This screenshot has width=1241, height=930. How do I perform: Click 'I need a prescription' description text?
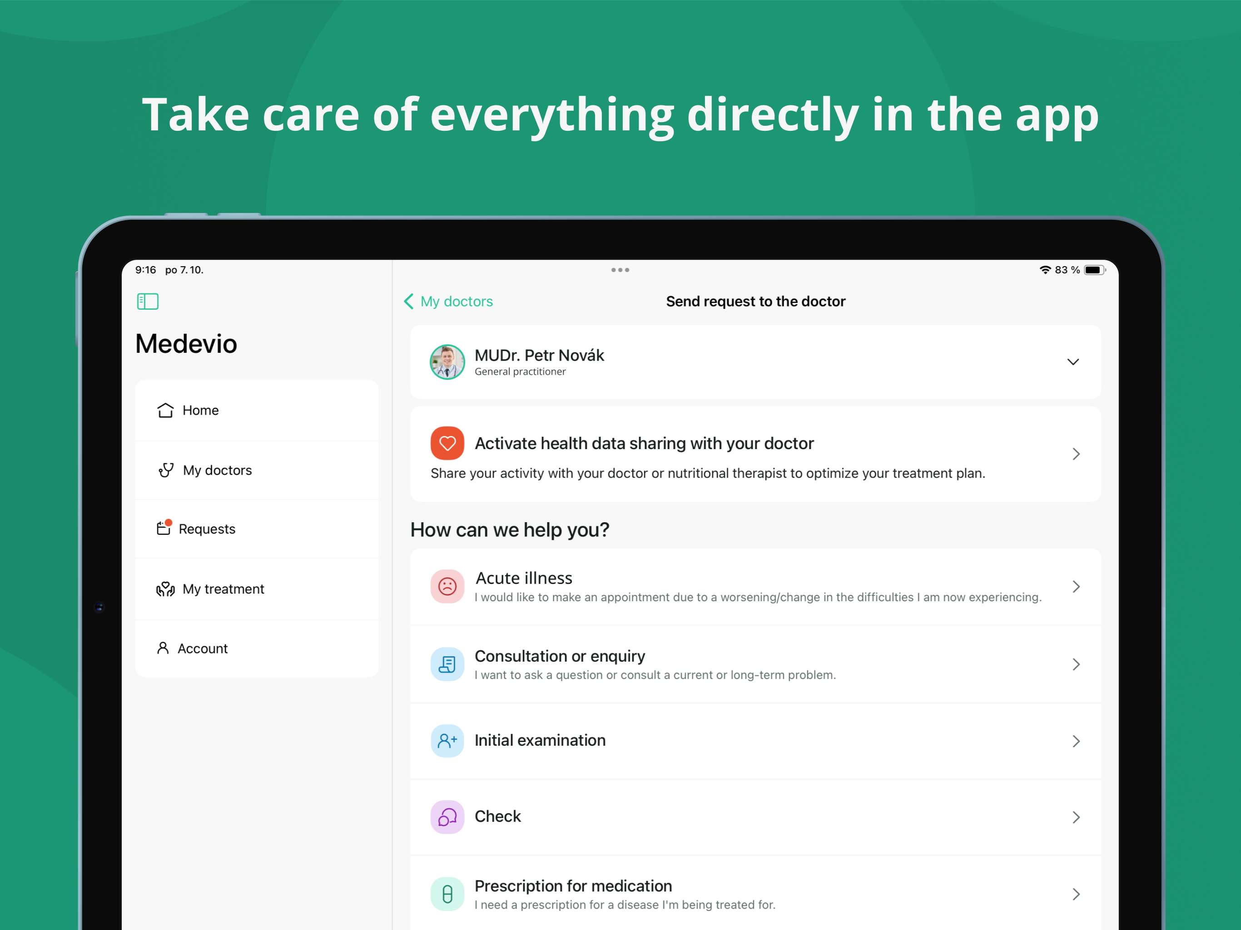pos(625,905)
